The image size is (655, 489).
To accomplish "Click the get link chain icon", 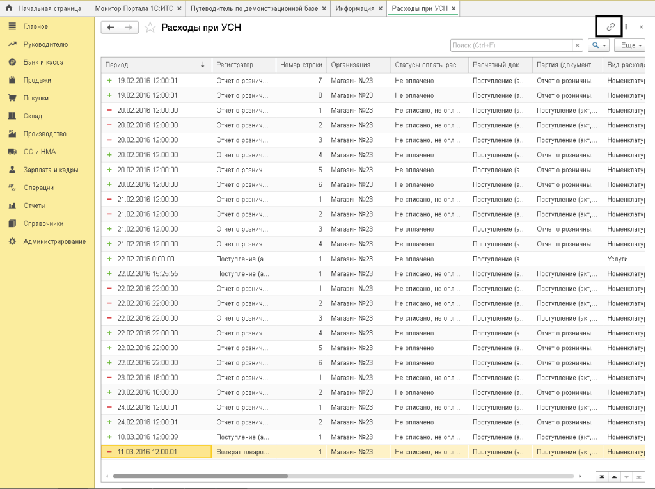I will coord(610,27).
